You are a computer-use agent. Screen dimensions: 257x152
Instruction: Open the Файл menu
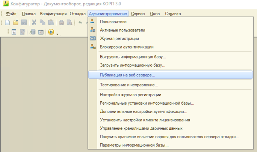point(11,14)
